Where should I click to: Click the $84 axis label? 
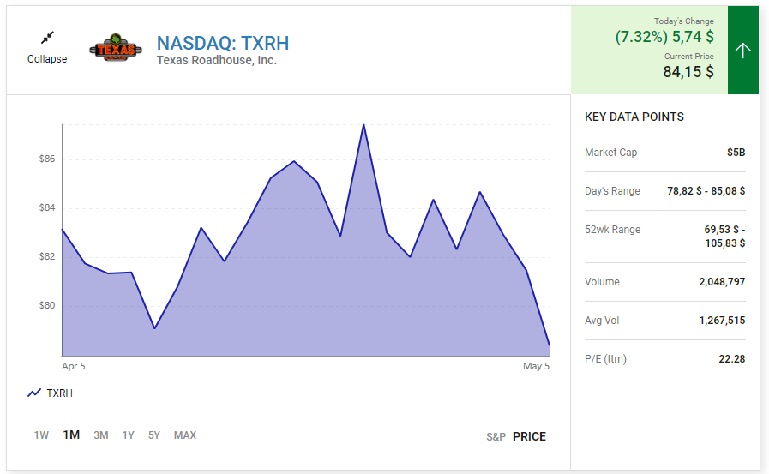pyautogui.click(x=47, y=207)
